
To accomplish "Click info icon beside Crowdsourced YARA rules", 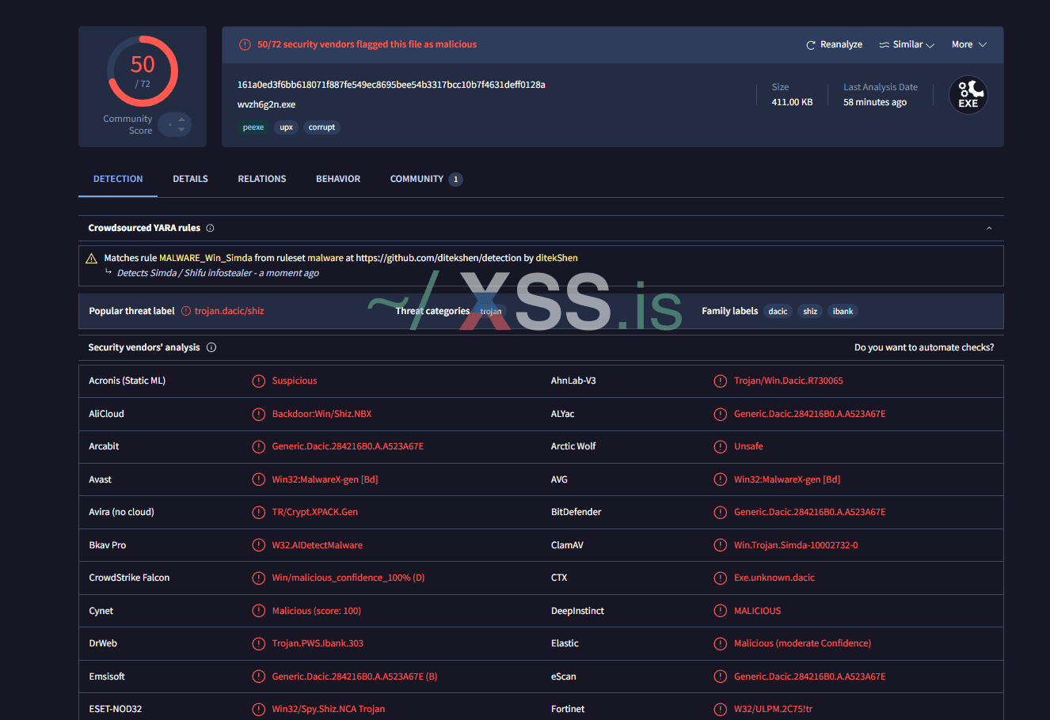I will tap(210, 228).
